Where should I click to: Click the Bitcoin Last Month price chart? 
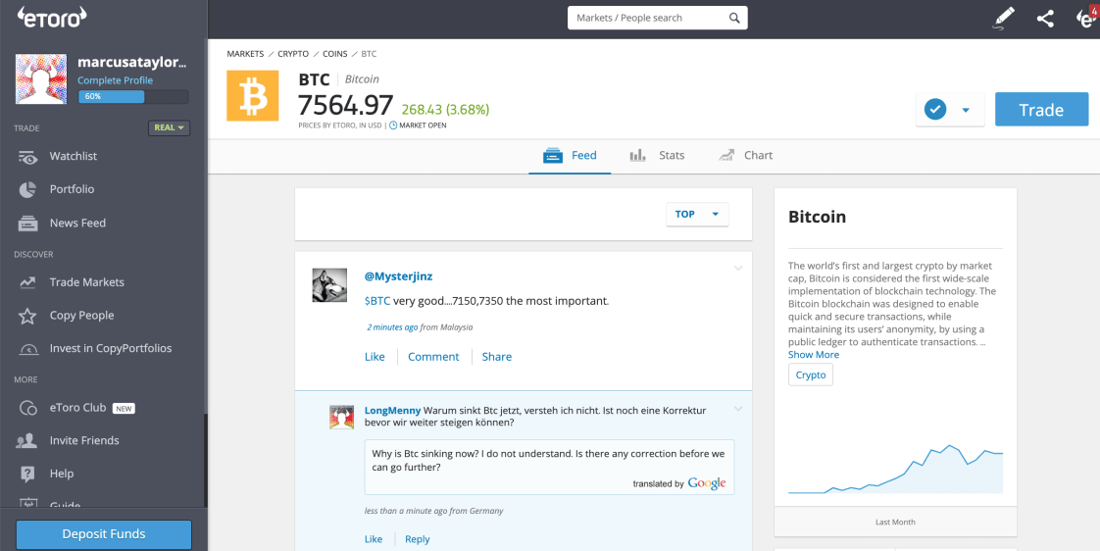point(896,469)
